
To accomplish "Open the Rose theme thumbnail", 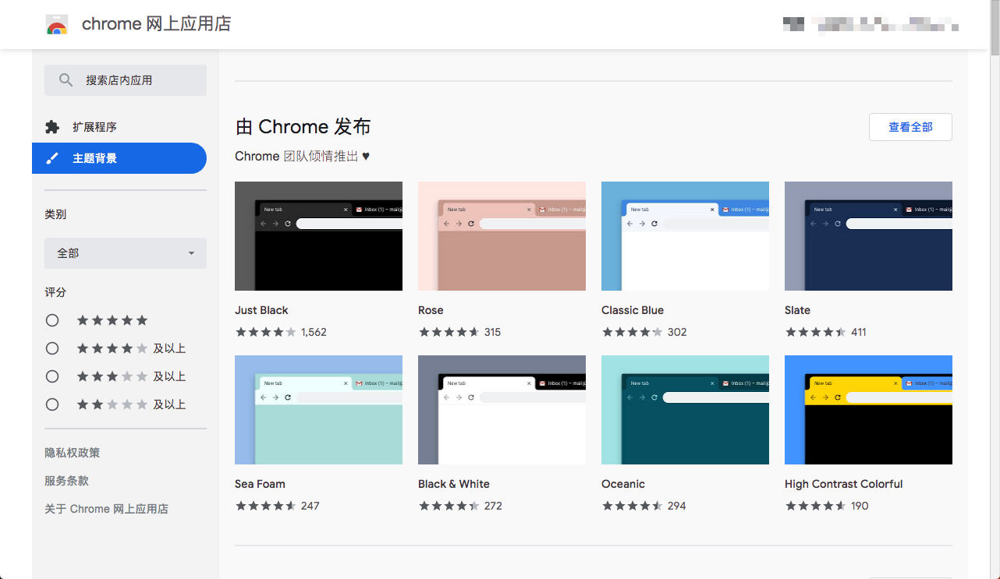I will tap(502, 236).
